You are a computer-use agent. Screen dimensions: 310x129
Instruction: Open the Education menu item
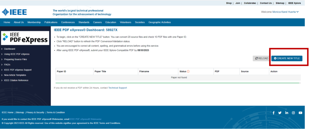(x=111, y=22)
